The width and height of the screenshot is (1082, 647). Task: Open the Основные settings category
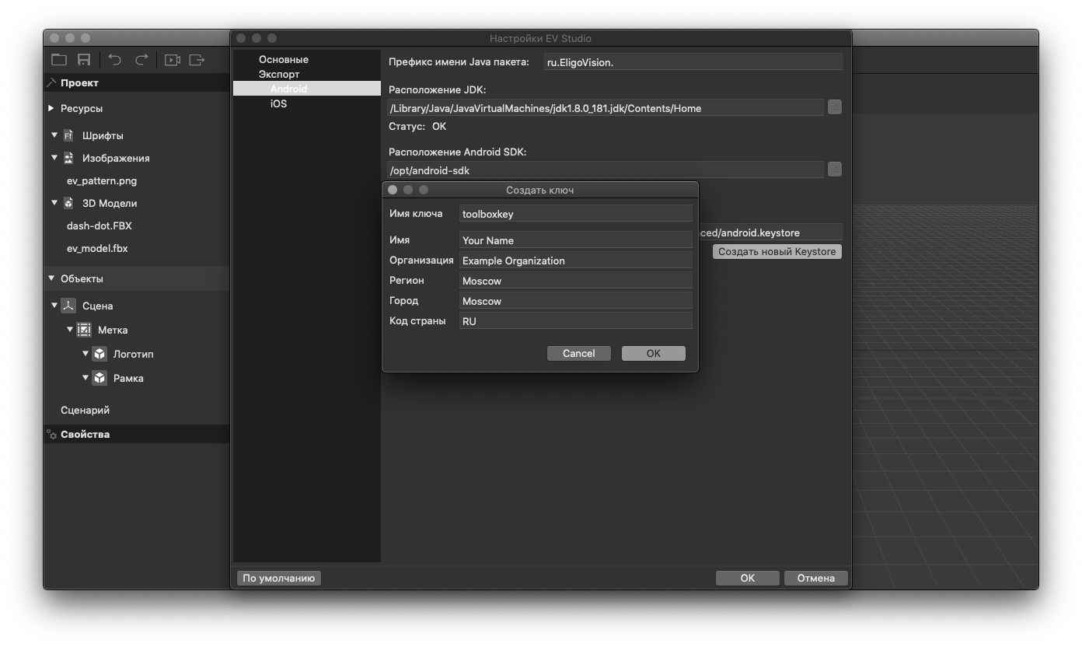[x=283, y=59]
